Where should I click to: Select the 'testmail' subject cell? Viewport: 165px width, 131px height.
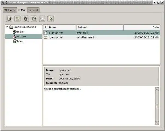(x=83, y=33)
